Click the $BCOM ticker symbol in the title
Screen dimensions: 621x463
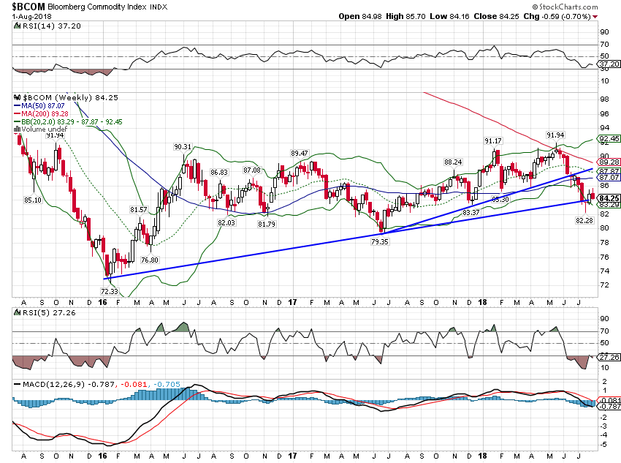(x=28, y=7)
